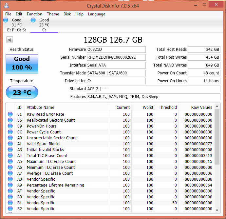Click raw value 000000000BB8
The image size is (226, 219).
198,179
